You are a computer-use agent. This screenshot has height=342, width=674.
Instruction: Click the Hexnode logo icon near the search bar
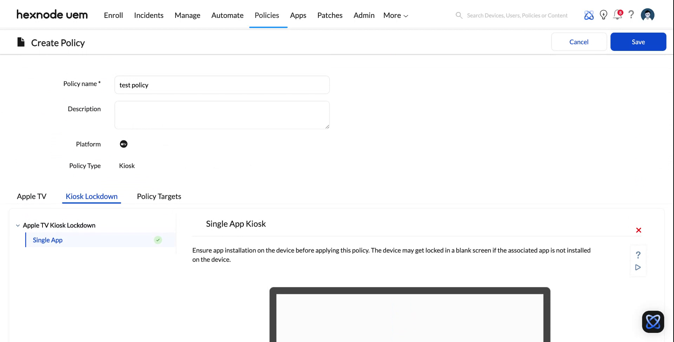pyautogui.click(x=589, y=15)
